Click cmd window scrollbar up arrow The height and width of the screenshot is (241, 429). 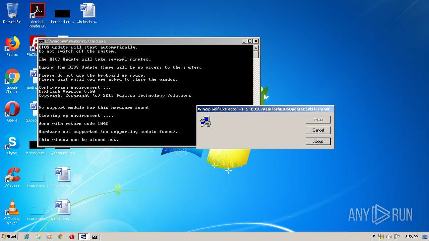pyautogui.click(x=256, y=48)
